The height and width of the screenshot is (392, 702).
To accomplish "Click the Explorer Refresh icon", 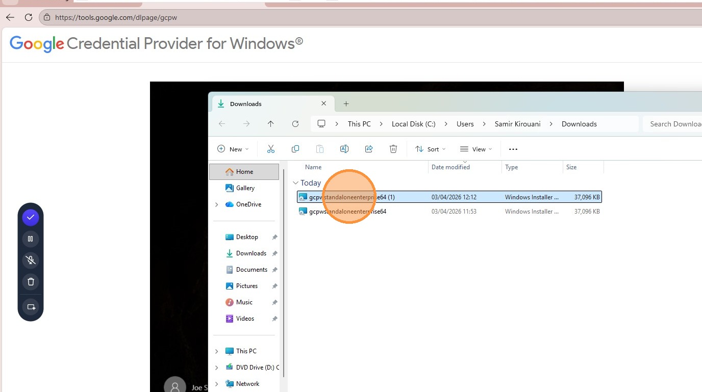I will coord(295,124).
